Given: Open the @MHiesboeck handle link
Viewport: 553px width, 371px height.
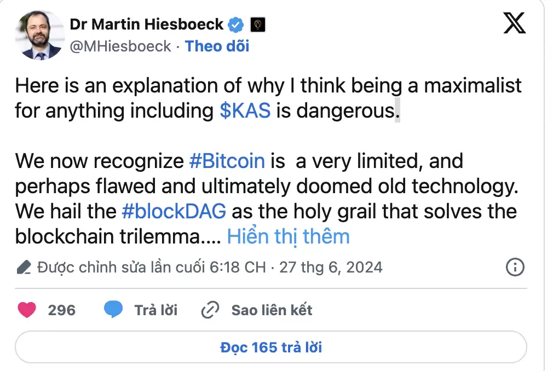Looking at the screenshot, I should [x=120, y=47].
